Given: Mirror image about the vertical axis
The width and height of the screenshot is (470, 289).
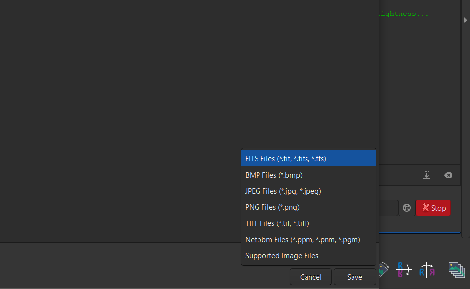Looking at the screenshot, I should click(427, 269).
